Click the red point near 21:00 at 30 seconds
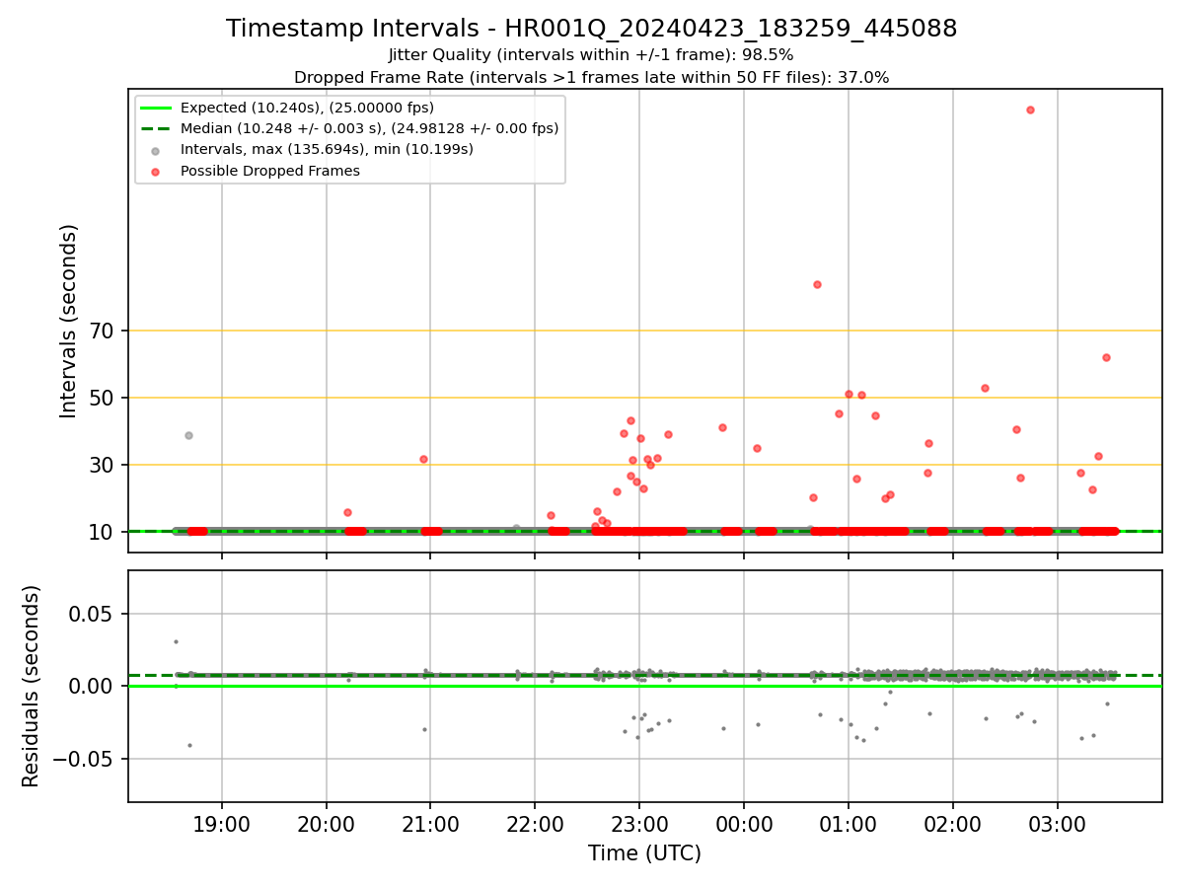Image resolution: width=1184 pixels, height=888 pixels. tap(423, 459)
